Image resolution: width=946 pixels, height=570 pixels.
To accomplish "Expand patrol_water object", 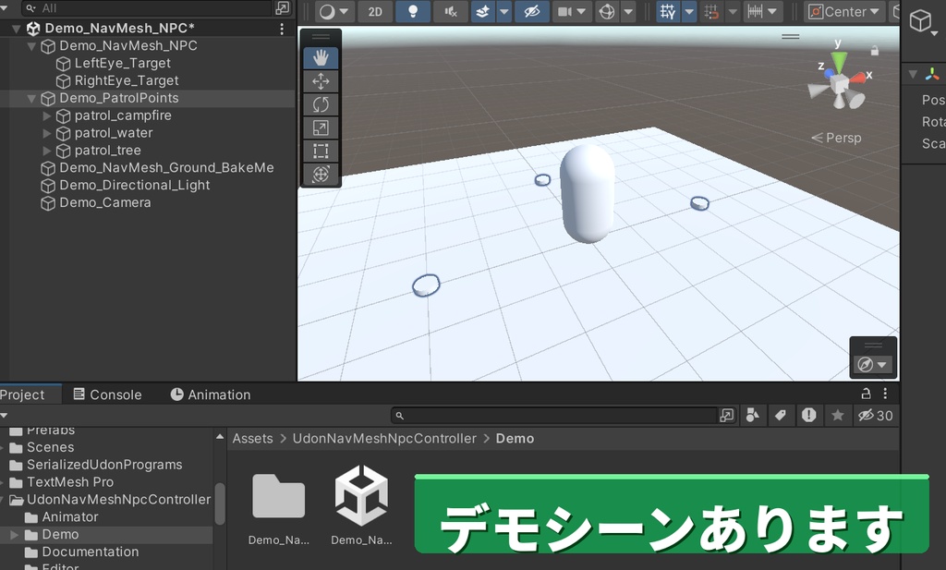I will click(46, 133).
